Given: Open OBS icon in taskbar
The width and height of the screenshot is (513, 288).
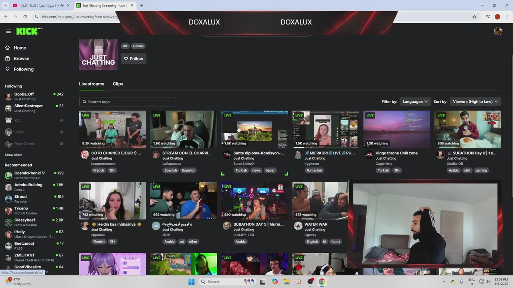Looking at the screenshot, I should coord(310,282).
